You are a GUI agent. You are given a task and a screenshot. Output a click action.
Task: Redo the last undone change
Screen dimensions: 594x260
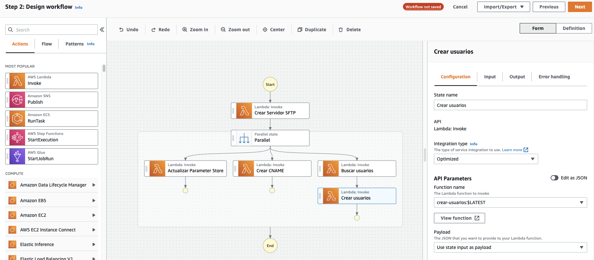(x=160, y=30)
